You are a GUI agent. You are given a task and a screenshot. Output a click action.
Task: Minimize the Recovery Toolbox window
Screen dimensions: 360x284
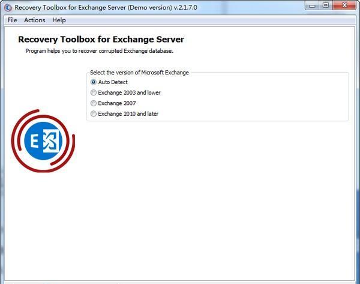[x=312, y=5]
